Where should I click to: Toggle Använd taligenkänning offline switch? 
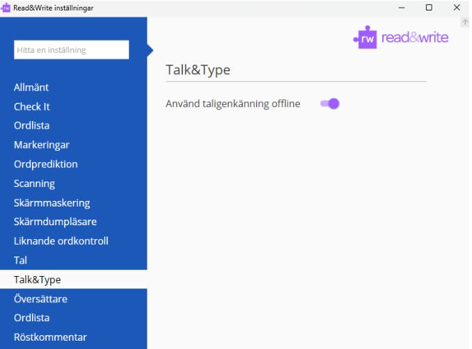330,104
